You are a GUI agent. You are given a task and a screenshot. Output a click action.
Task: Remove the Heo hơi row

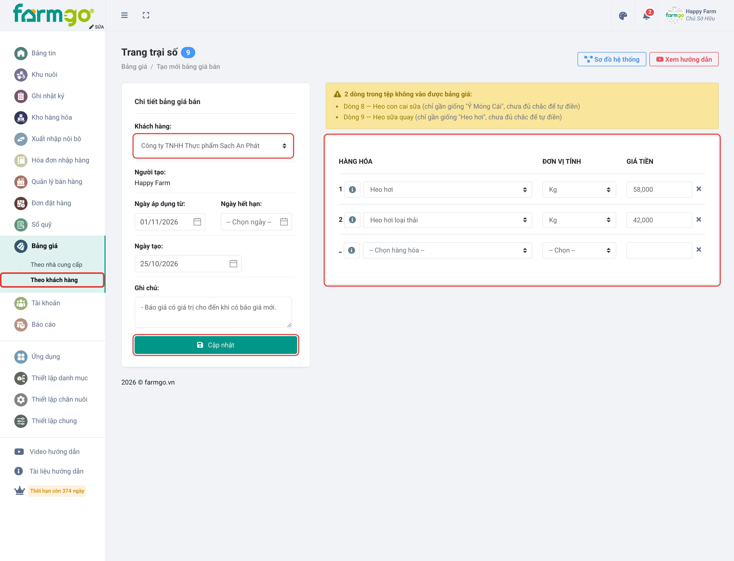click(x=699, y=189)
